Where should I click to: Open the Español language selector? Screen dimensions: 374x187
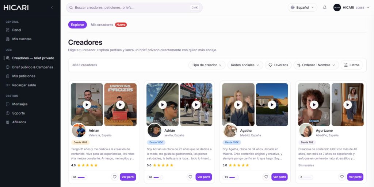point(302,7)
